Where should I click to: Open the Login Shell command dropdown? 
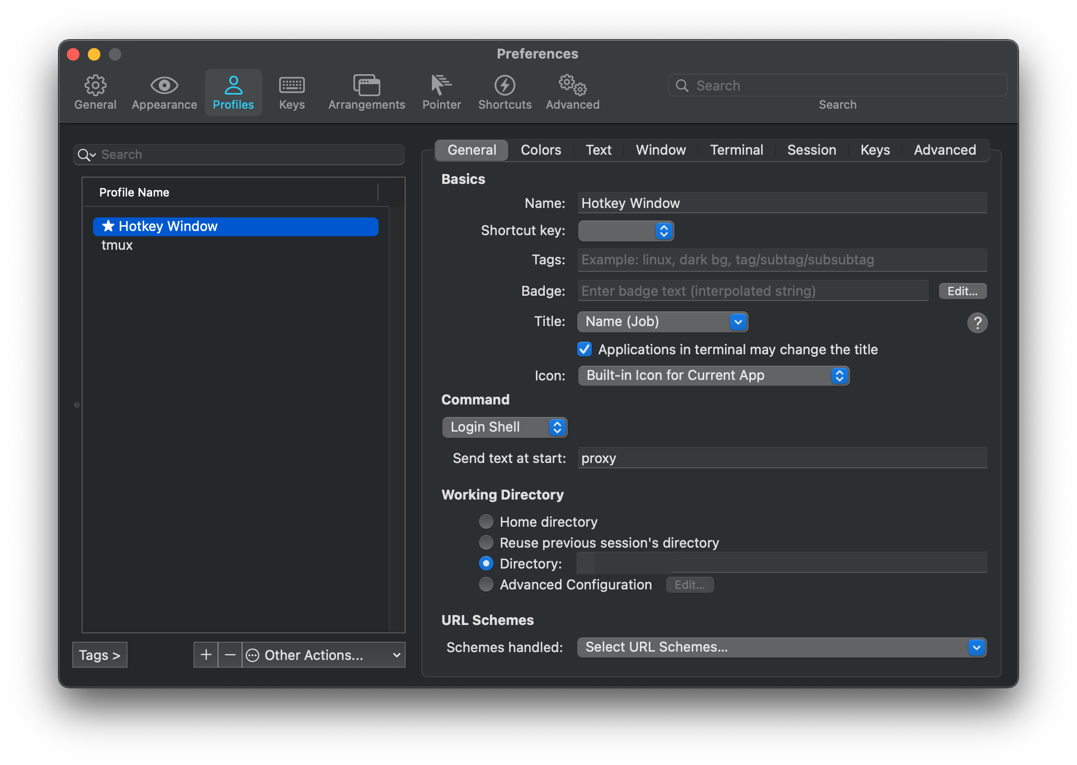504,427
